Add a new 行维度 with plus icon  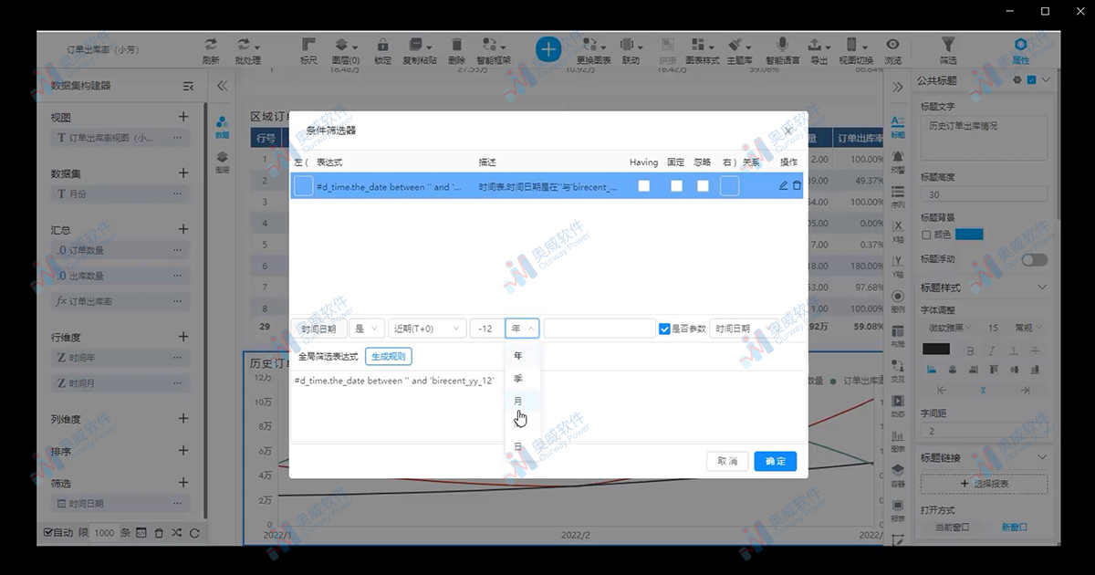coord(183,337)
